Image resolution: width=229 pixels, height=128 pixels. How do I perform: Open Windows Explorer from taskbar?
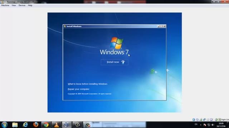[x=15, y=125]
